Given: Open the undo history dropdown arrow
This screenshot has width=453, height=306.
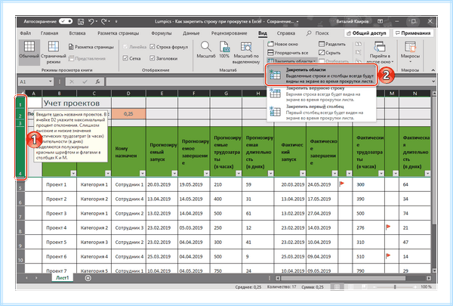Looking at the screenshot, I should (x=96, y=21).
